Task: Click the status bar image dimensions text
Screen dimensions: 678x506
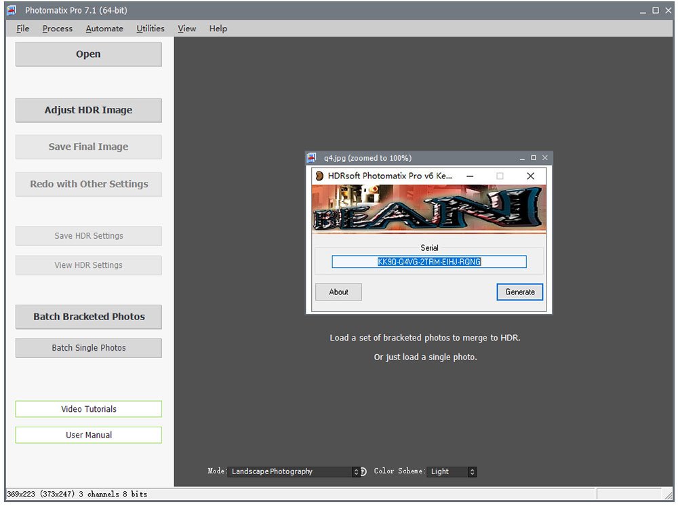Action: [77, 494]
